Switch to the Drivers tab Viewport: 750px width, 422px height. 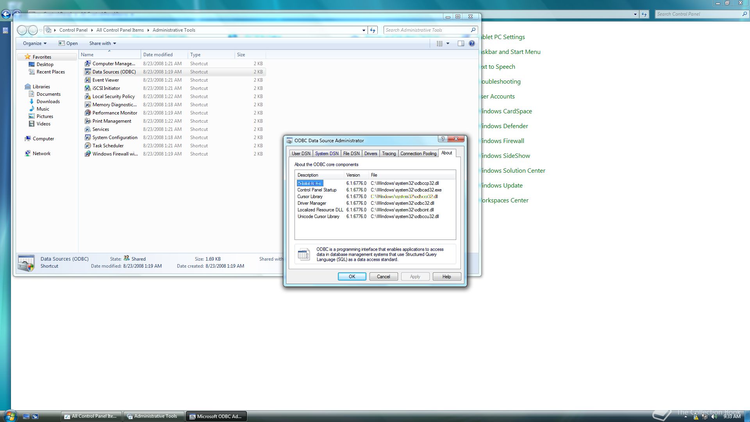pos(371,154)
